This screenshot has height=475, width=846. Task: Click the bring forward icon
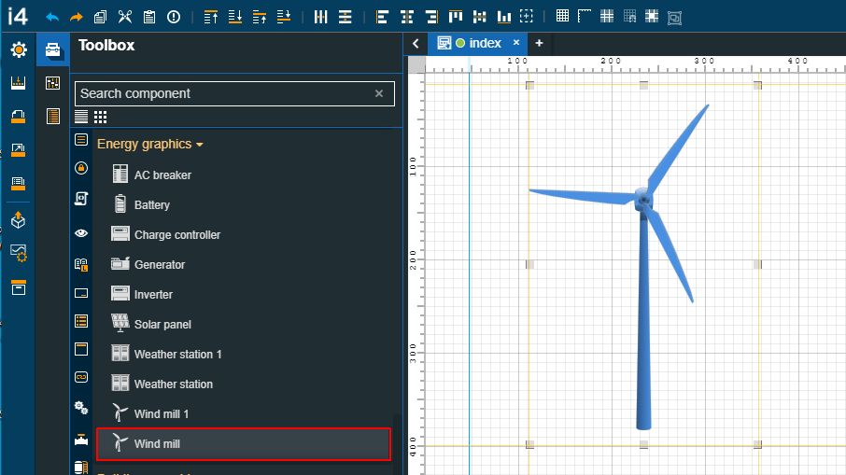260,17
